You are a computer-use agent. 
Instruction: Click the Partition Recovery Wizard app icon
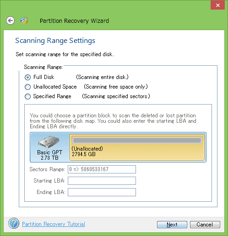point(24,21)
